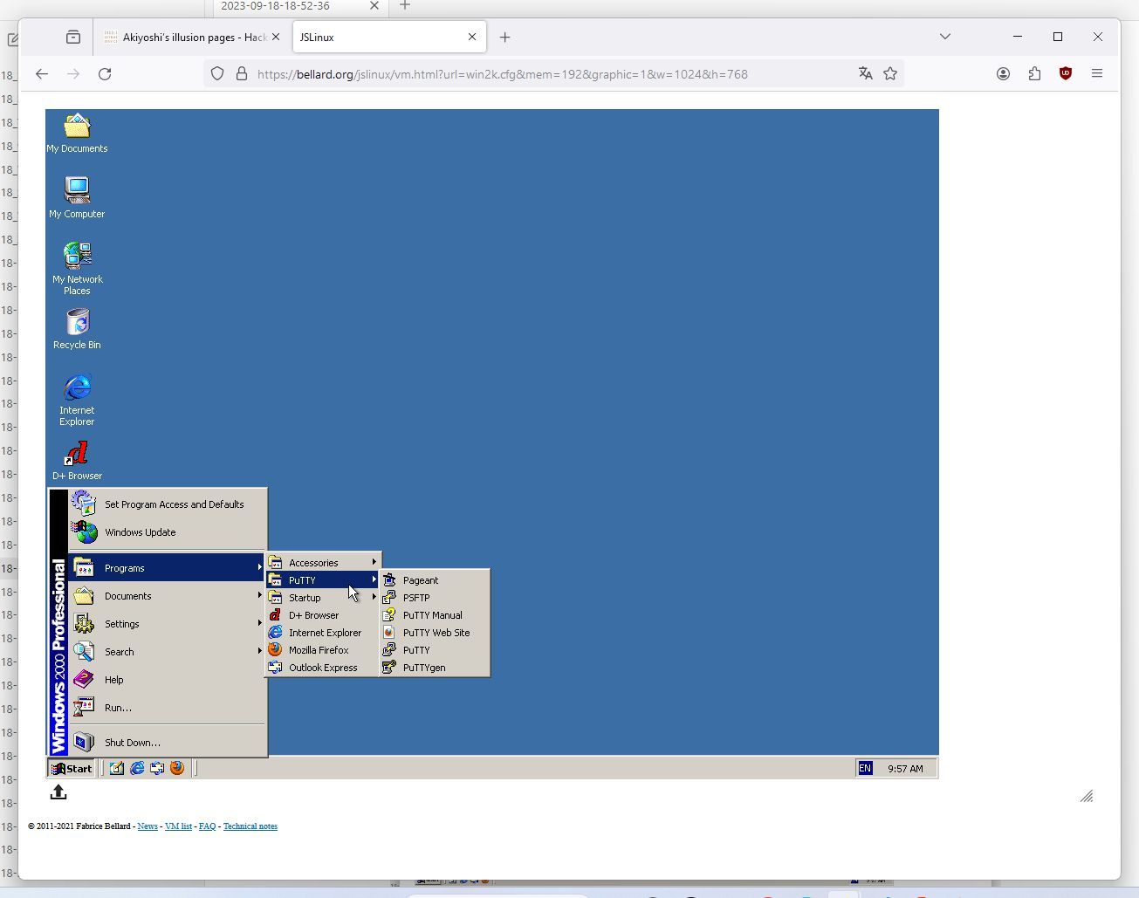Screen dimensions: 1139x898
Task: Open PuTTY Web Site entry
Action: coord(435,633)
